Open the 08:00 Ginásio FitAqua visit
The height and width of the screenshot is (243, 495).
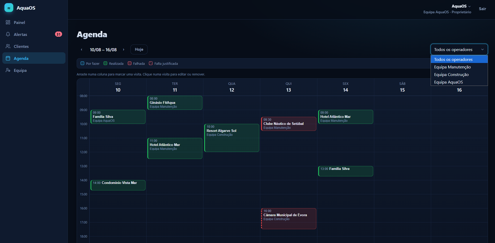pyautogui.click(x=175, y=103)
